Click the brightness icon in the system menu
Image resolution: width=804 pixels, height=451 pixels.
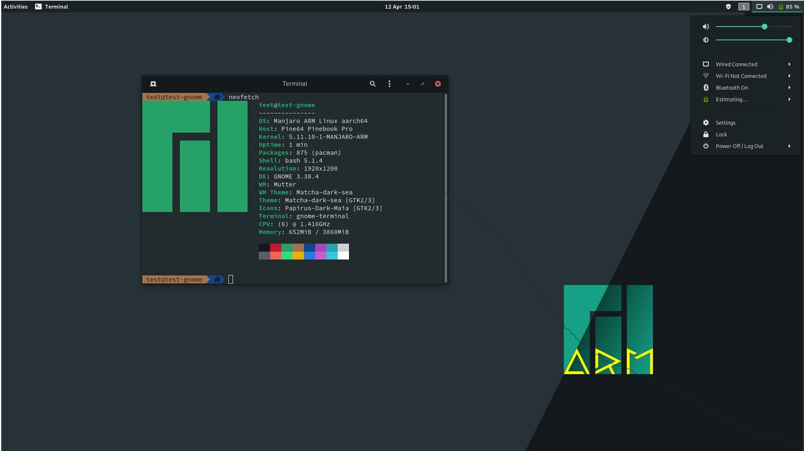coord(706,40)
